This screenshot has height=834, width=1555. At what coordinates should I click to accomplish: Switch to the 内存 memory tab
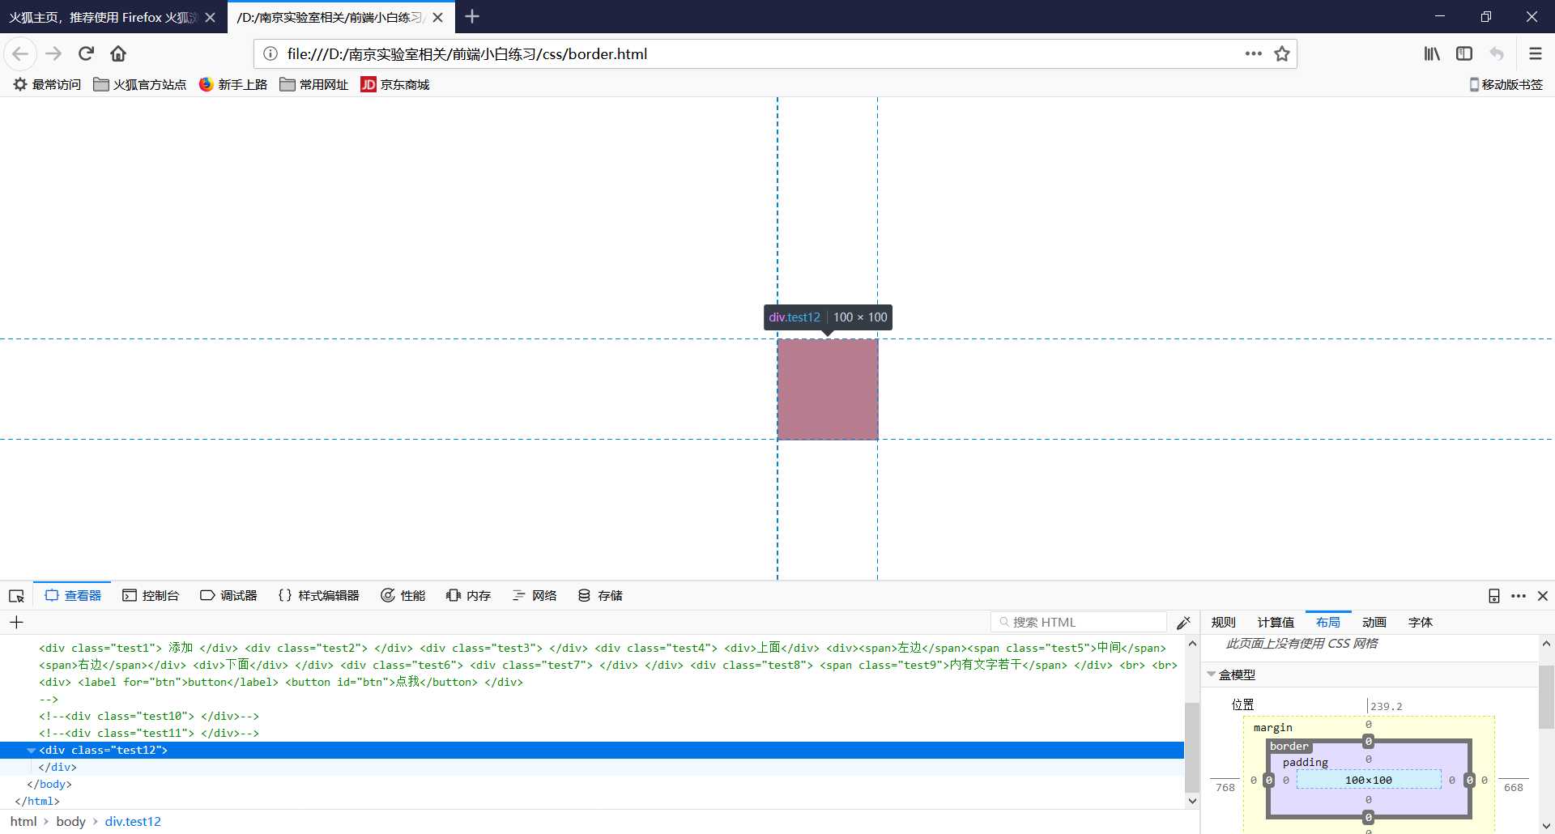click(468, 595)
